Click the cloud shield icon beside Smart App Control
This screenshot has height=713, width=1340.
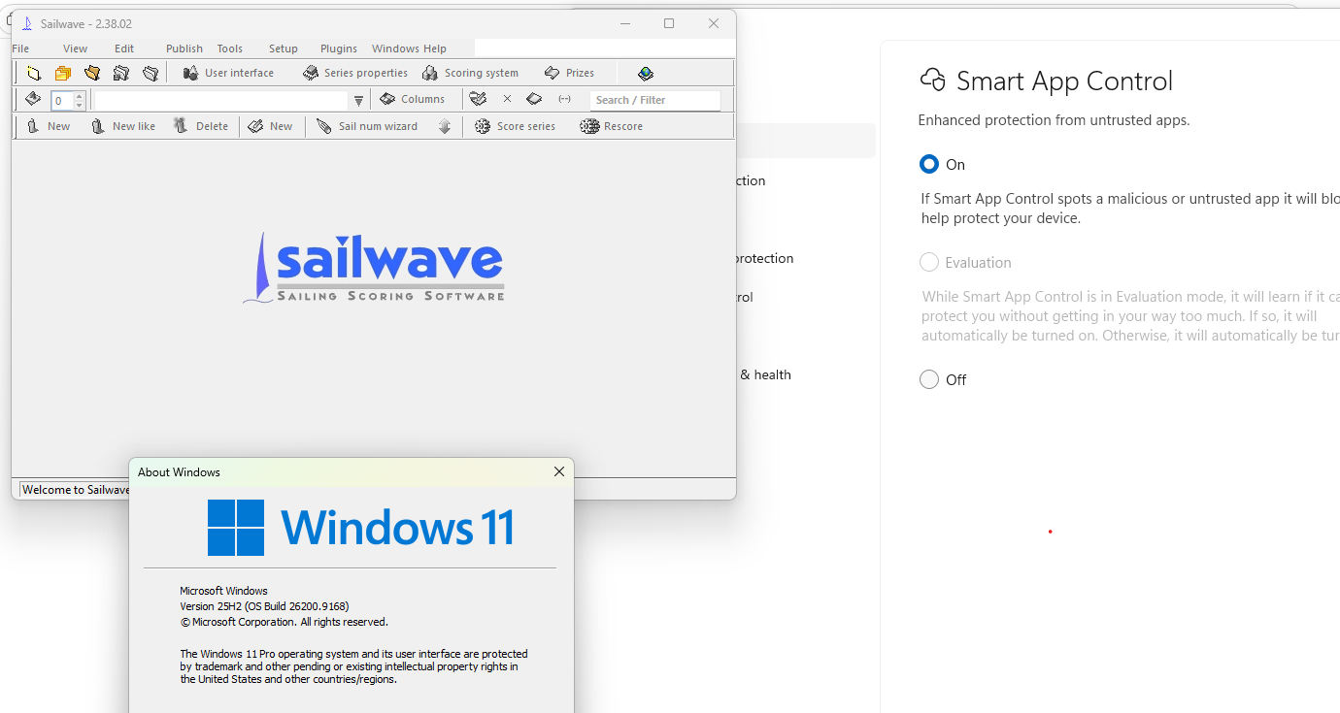[x=932, y=80]
